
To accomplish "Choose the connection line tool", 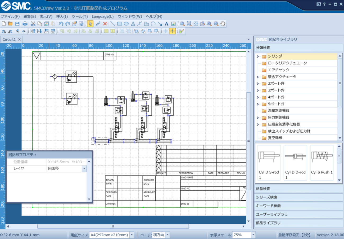I will pos(98,24).
